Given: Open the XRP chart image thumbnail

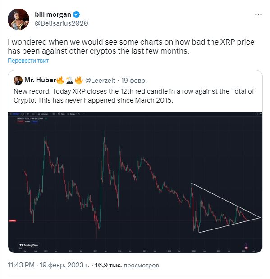Looking at the screenshot, I should click(x=135, y=182).
